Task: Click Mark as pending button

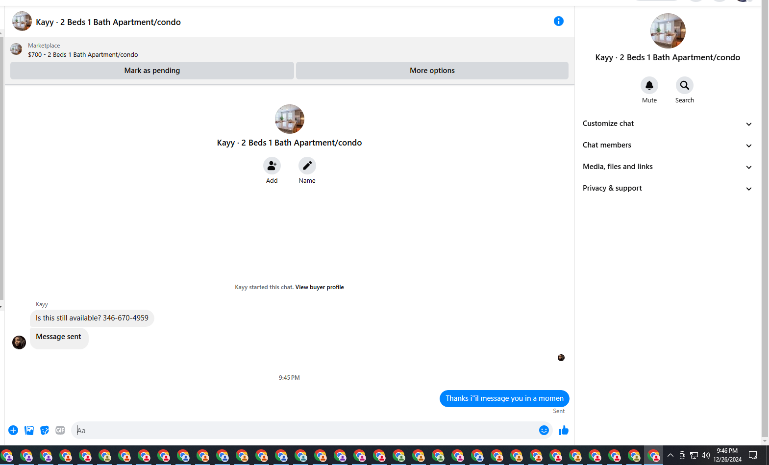Action: pos(152,71)
